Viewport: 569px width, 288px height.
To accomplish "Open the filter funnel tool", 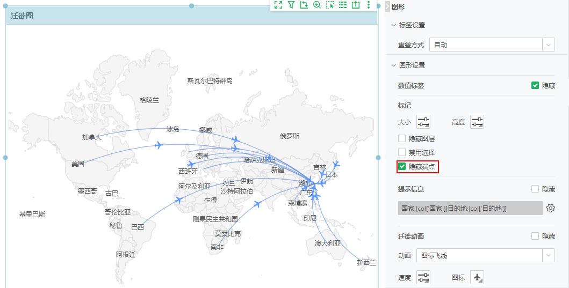I will tap(291, 5).
